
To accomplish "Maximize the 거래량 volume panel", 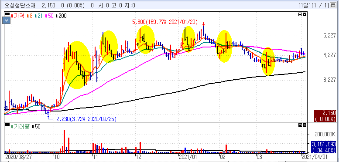I will [x=300, y=125].
